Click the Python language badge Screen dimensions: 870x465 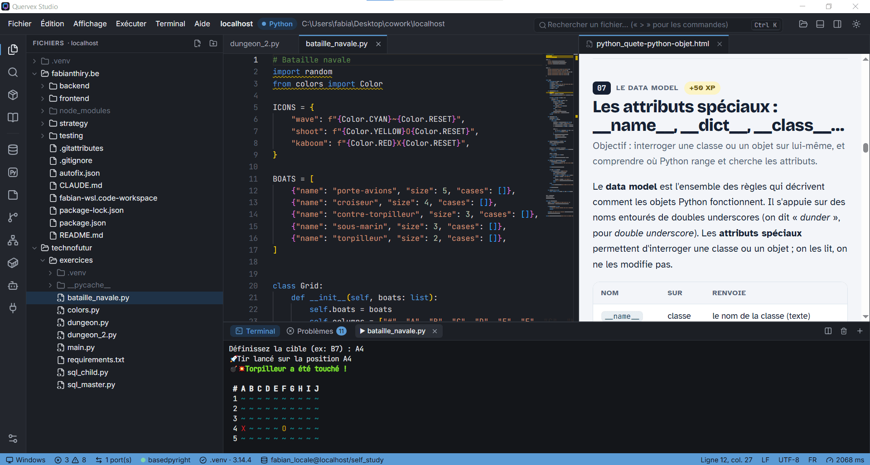click(277, 24)
